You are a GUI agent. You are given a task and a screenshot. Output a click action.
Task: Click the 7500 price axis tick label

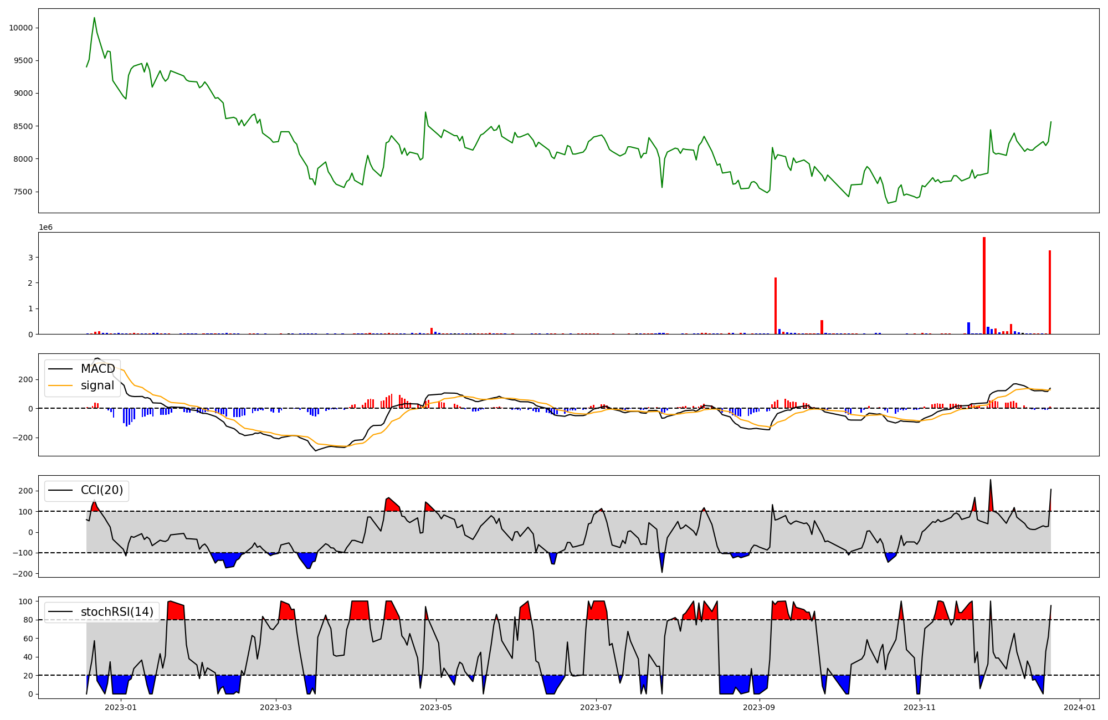(23, 192)
